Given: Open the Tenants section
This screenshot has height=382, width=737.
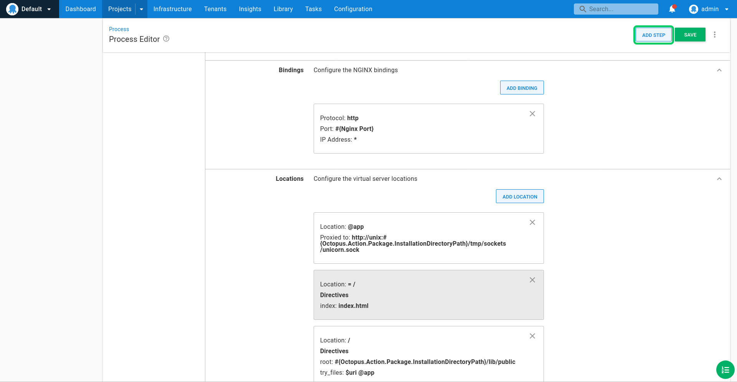Looking at the screenshot, I should click(215, 9).
